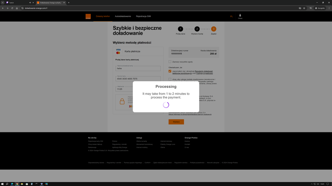The image size is (332, 186).
Task: Open the Regulamin doładowań telefonów komórkowych link
Action: click(192, 72)
